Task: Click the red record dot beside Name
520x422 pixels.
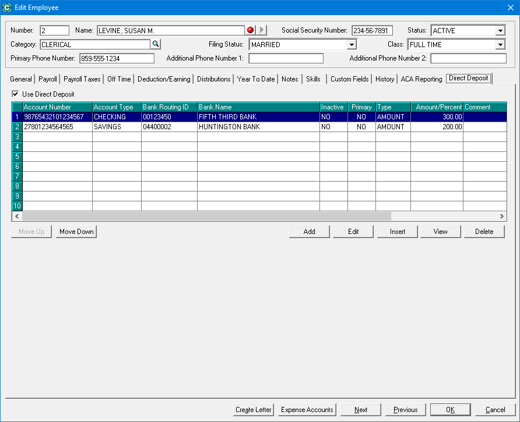Action: click(x=251, y=30)
